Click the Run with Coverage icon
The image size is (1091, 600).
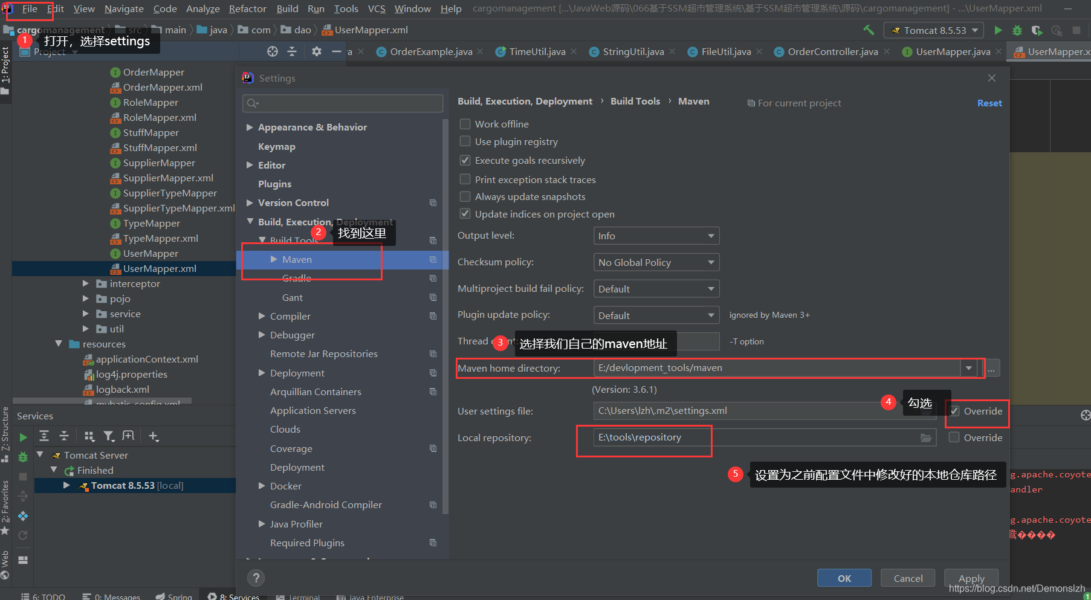point(1037,30)
